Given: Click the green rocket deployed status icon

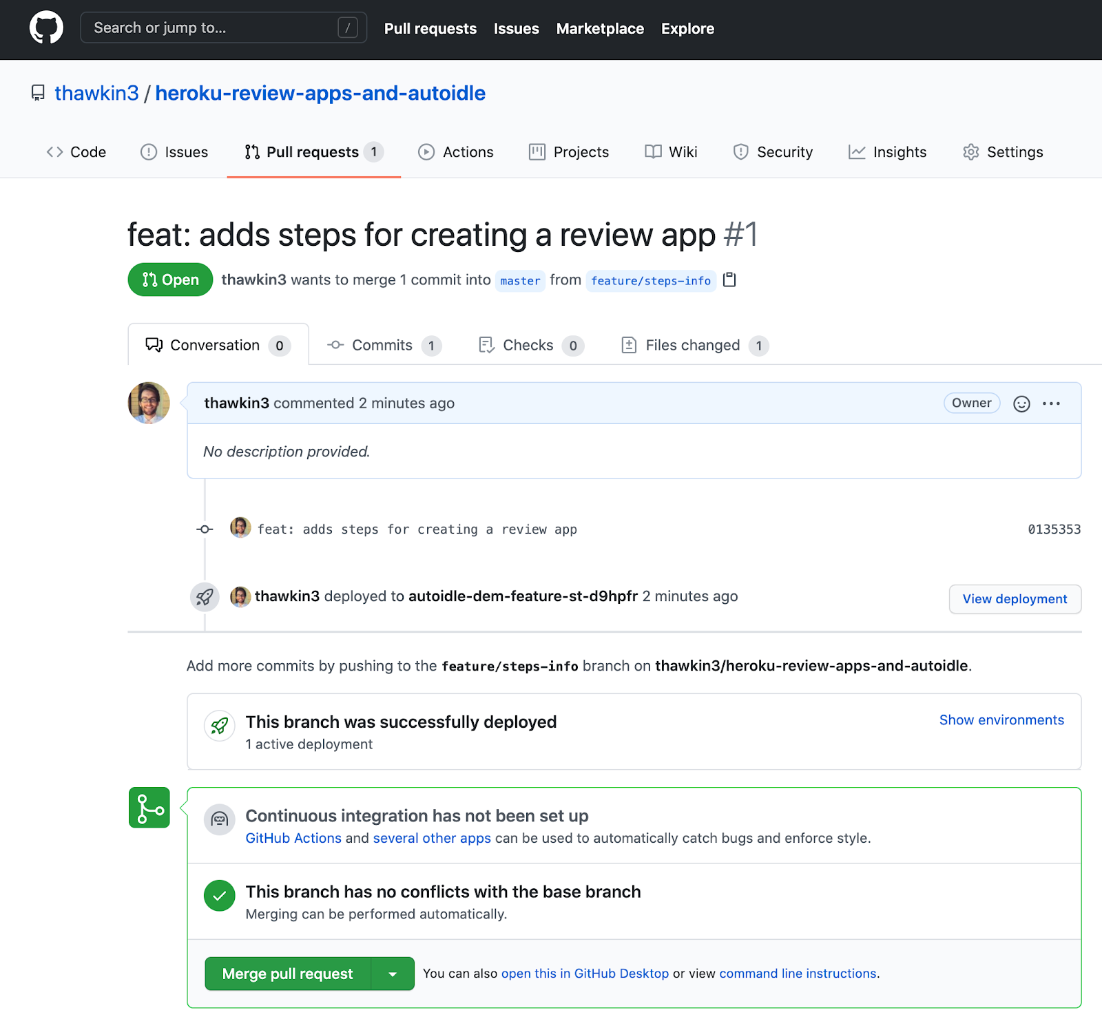Looking at the screenshot, I should coord(220,726).
